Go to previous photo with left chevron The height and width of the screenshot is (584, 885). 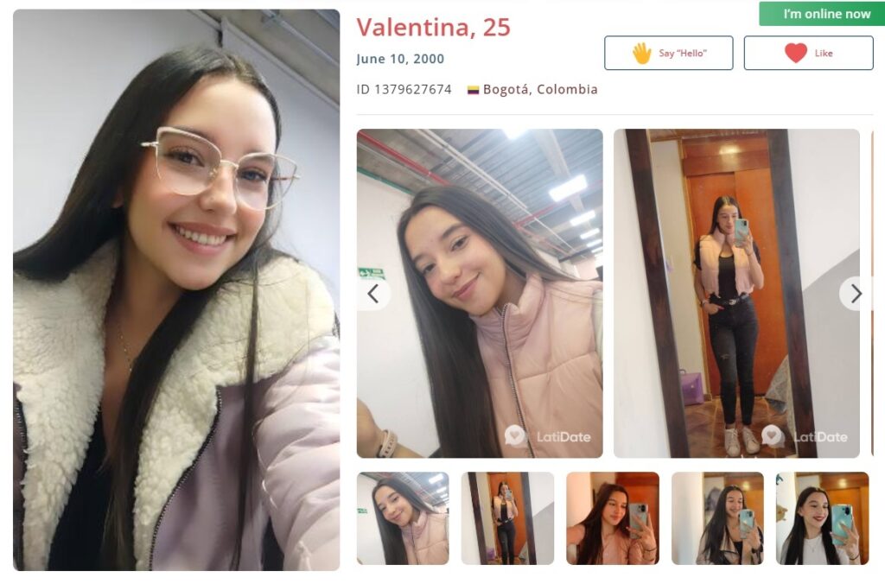[373, 294]
